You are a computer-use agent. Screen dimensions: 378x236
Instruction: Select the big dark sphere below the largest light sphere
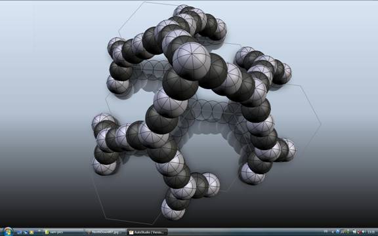[180, 85]
